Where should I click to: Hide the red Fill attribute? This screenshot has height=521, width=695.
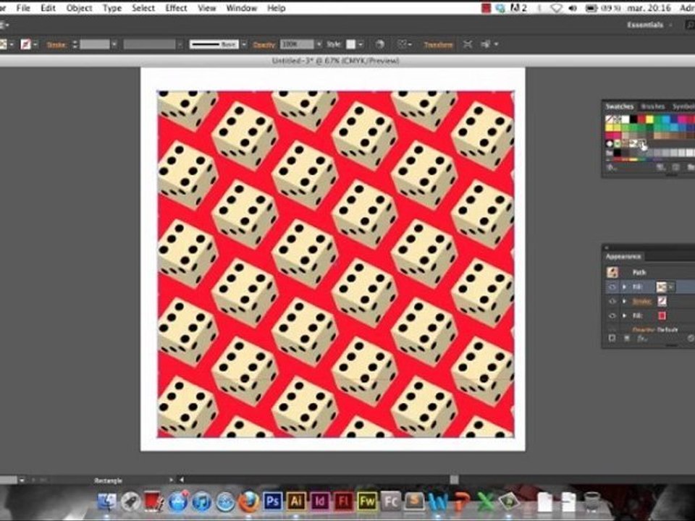click(612, 316)
